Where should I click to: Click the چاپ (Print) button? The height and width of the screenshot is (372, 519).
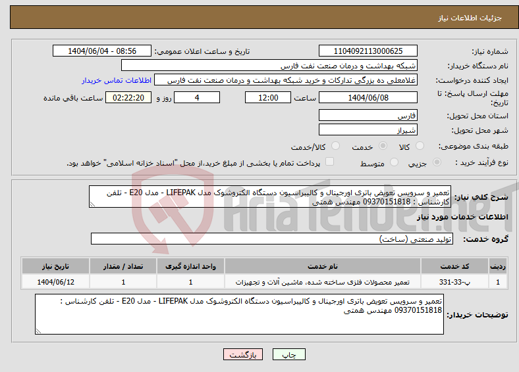point(288,354)
